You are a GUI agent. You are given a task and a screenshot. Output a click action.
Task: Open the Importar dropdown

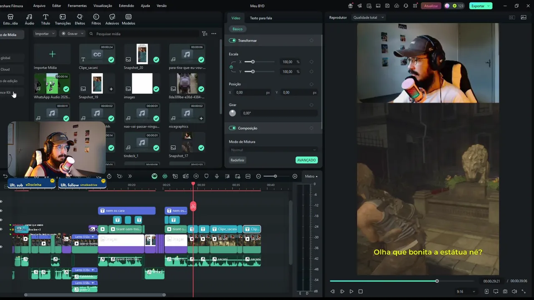pyautogui.click(x=45, y=34)
